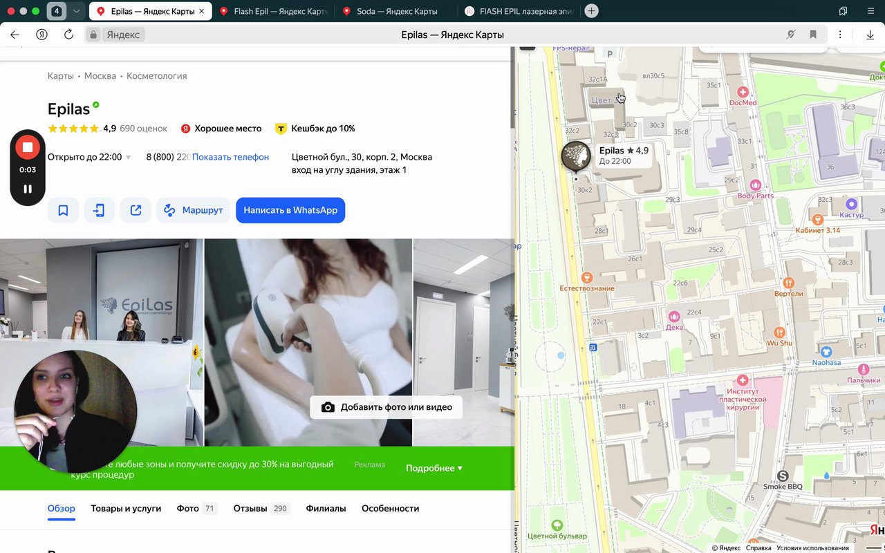This screenshot has width=885, height=553.
Task: Click the tab group counter showing 4
Action: 56,11
